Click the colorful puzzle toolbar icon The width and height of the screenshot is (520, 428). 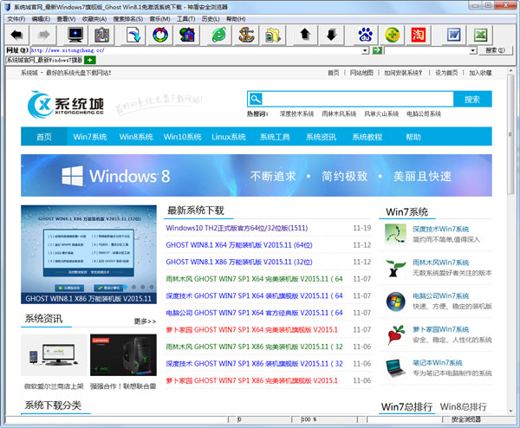[101, 35]
